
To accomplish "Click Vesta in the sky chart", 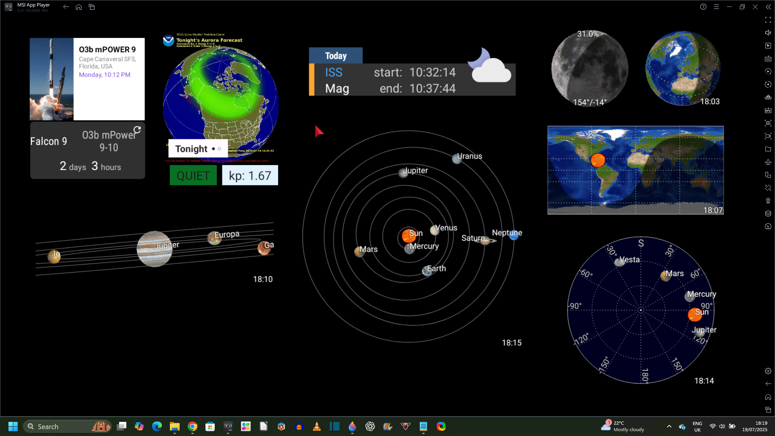I will pyautogui.click(x=620, y=262).
